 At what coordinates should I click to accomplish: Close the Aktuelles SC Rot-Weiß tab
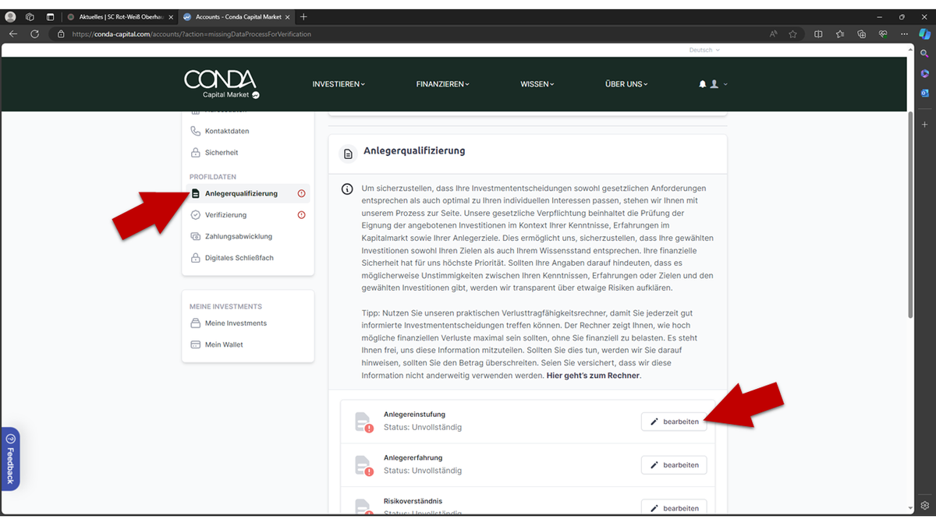coord(171,16)
